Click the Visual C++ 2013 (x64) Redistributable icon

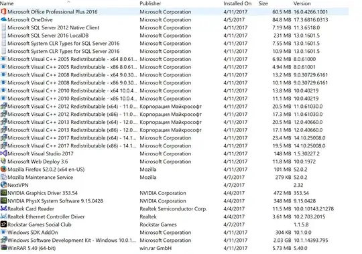[3, 122]
